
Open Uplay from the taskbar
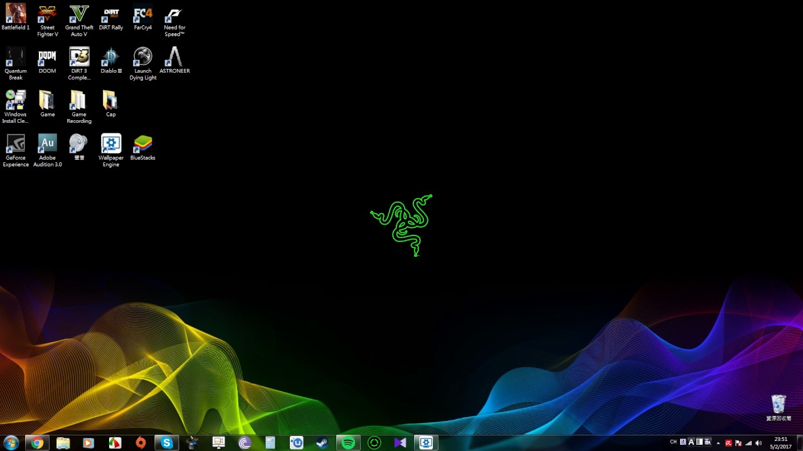click(x=297, y=443)
